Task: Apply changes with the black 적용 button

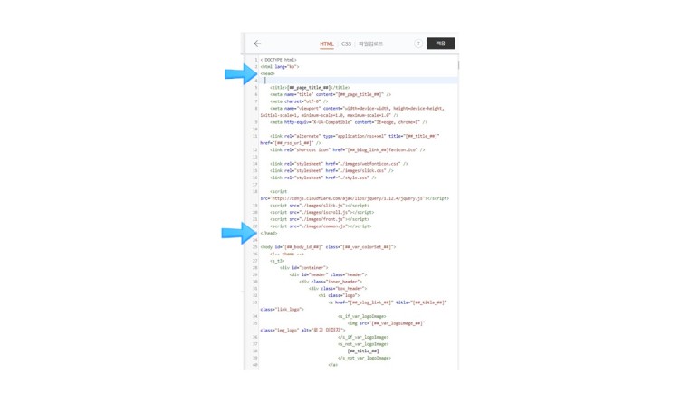Action: coord(441,43)
